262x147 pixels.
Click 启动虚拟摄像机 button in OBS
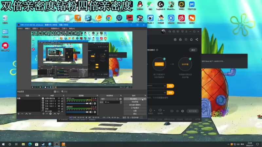135,105
